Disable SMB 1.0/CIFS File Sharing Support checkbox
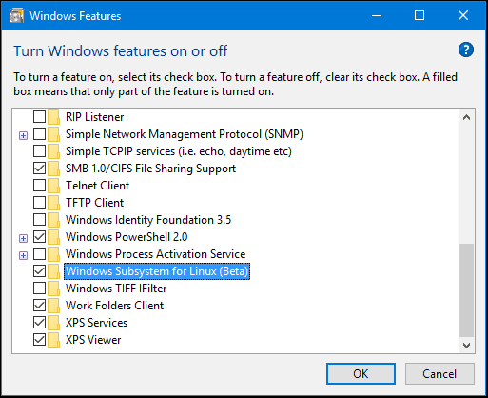The image size is (488, 398). tap(39, 169)
